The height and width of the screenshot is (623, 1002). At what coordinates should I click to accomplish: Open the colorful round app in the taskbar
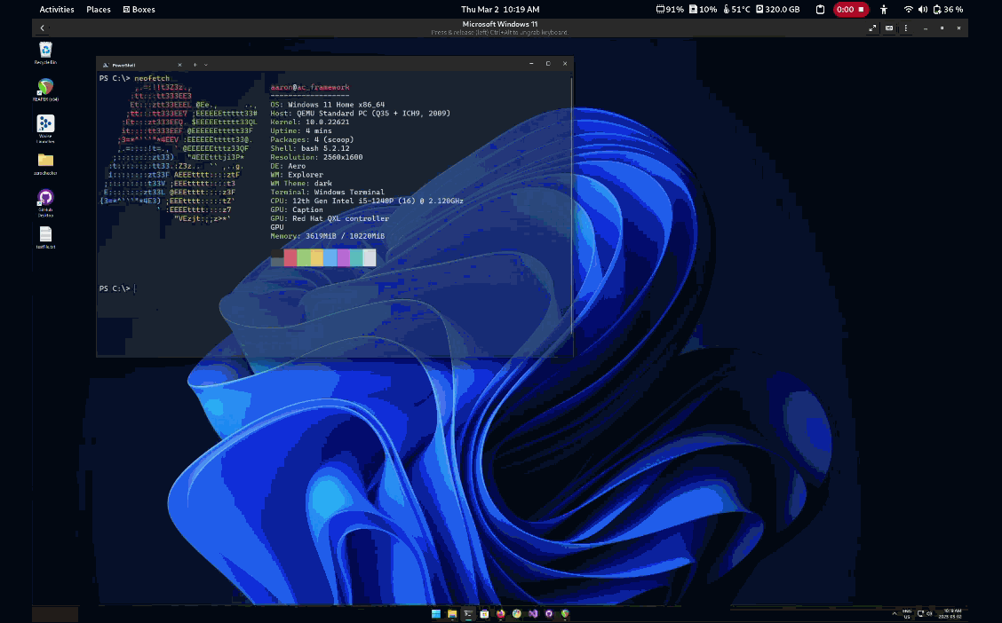(x=516, y=613)
